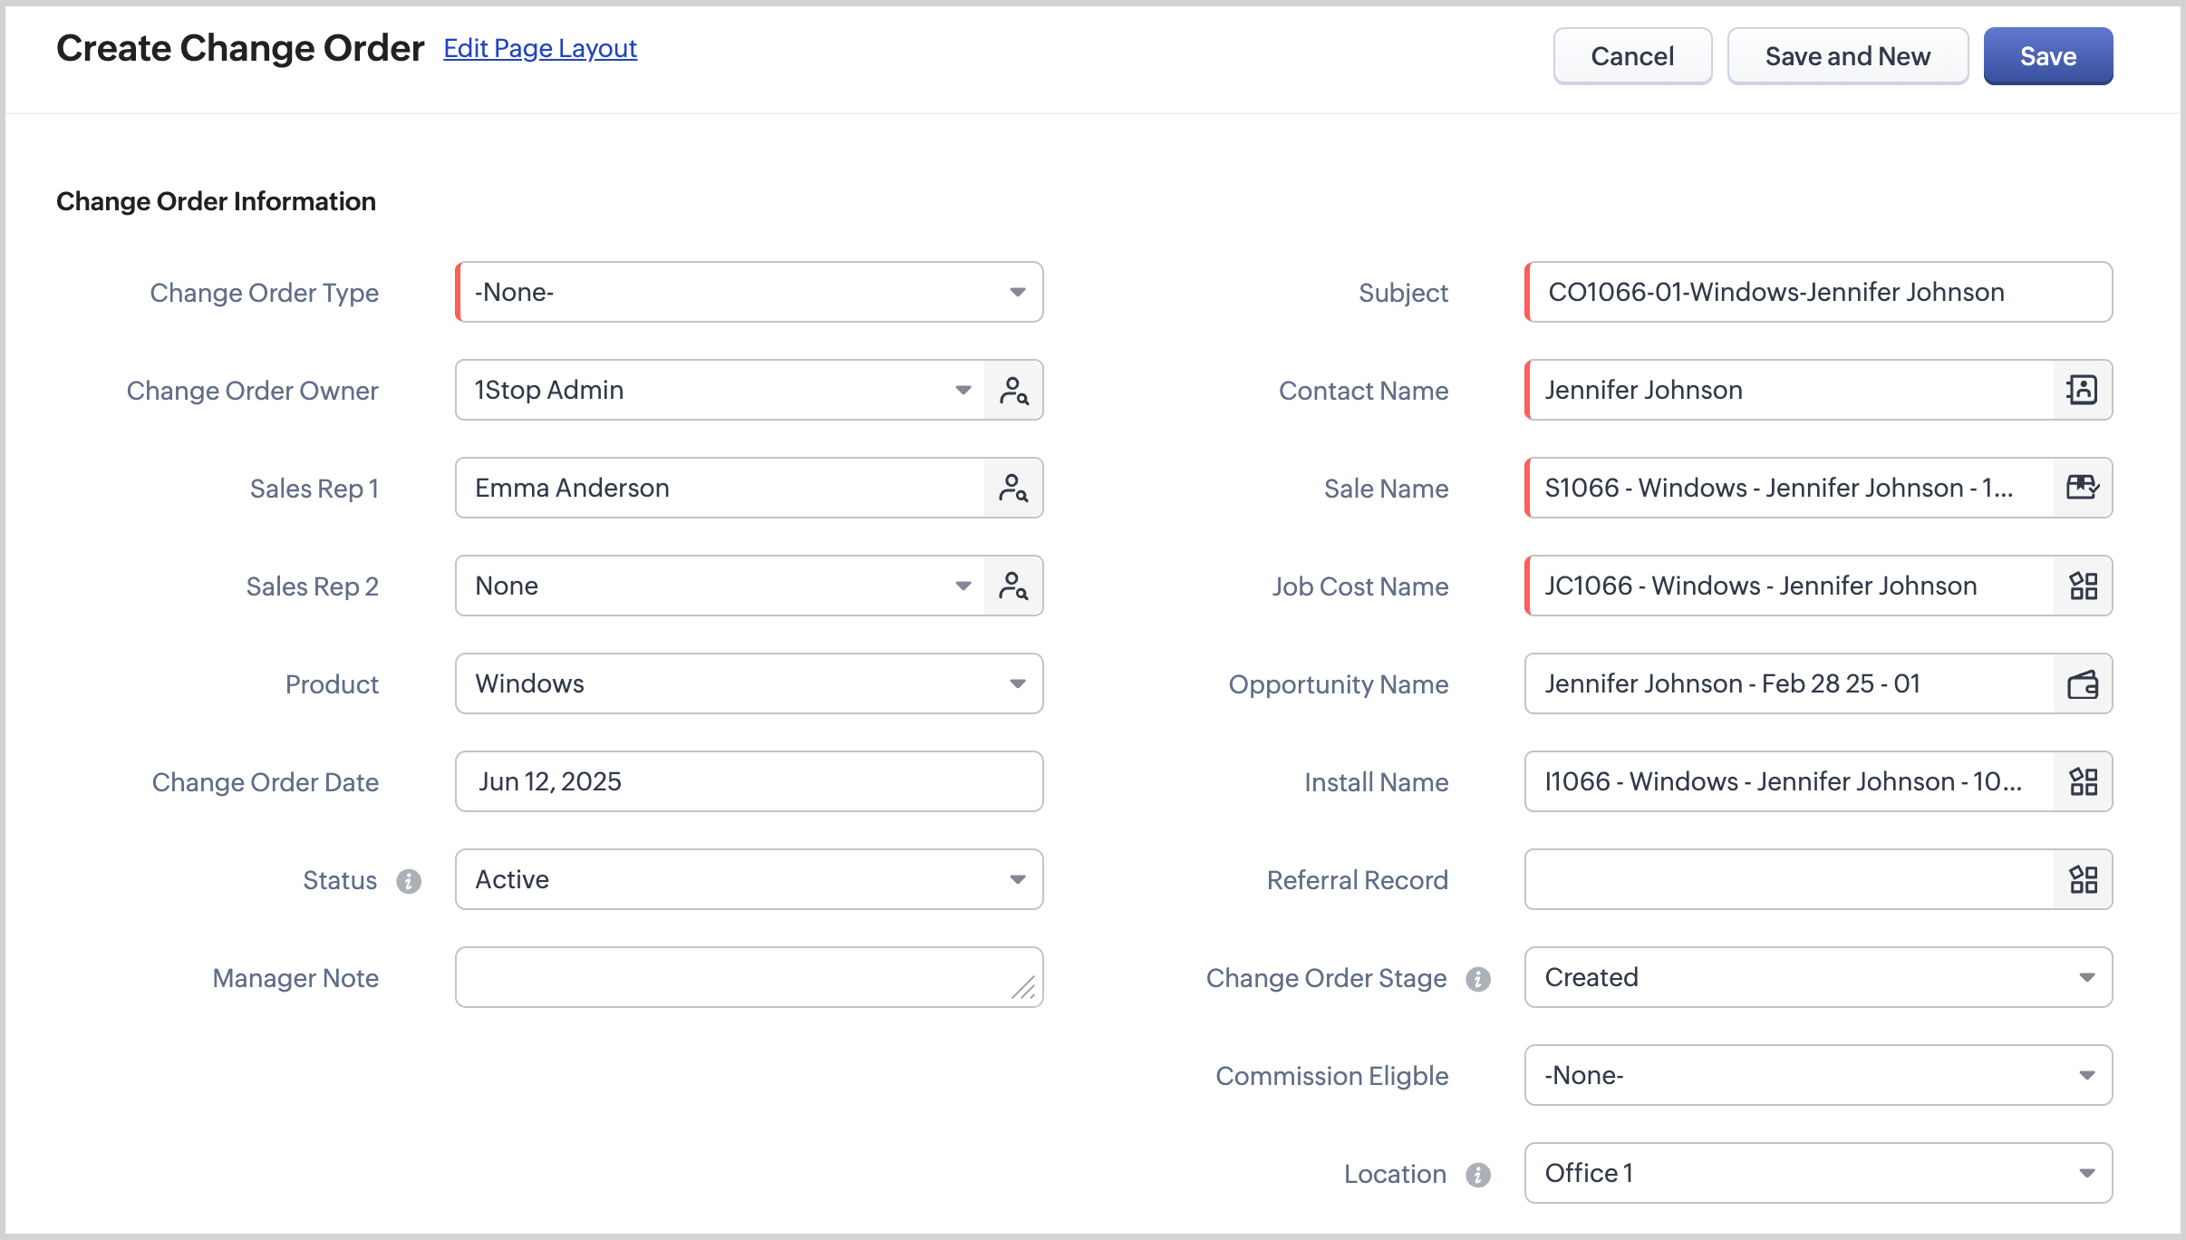The image size is (2186, 1240).
Task: Open Sales Rep 2 user search icon
Action: click(x=1013, y=586)
